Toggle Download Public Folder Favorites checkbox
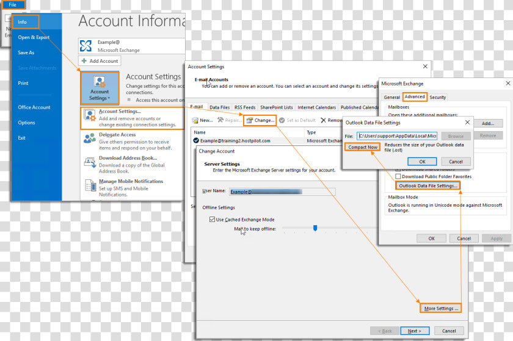 [x=398, y=176]
